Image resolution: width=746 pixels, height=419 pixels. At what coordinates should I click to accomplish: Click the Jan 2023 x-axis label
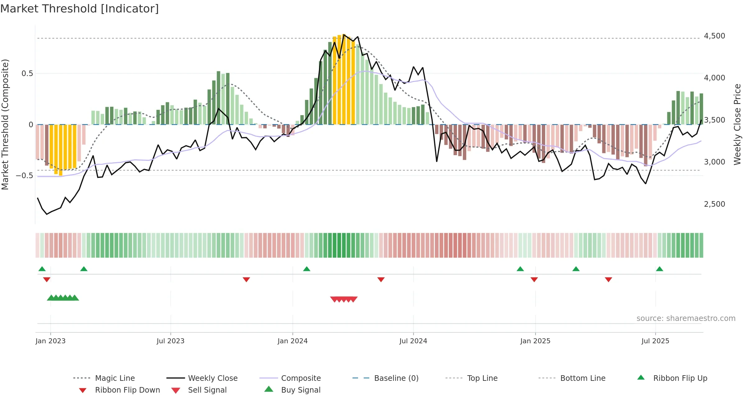[51, 341]
